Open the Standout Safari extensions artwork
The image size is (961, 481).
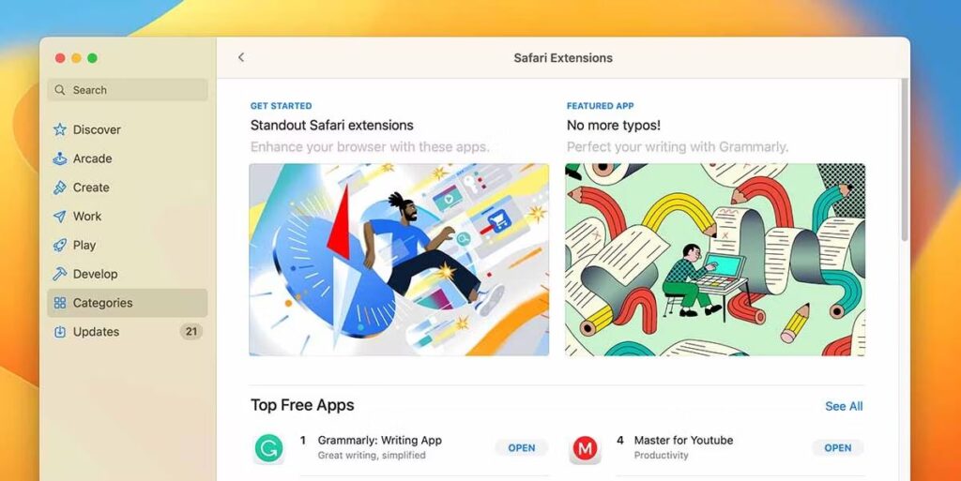(399, 260)
